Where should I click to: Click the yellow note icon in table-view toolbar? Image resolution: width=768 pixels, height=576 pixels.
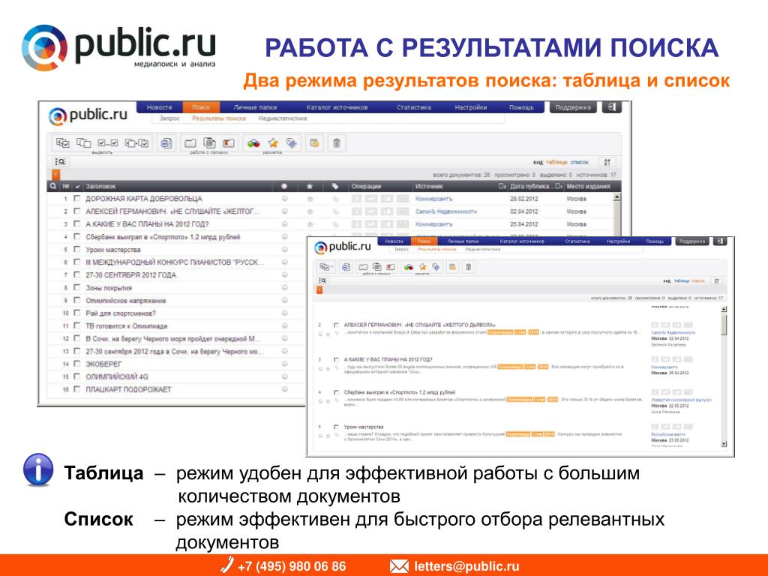314,143
